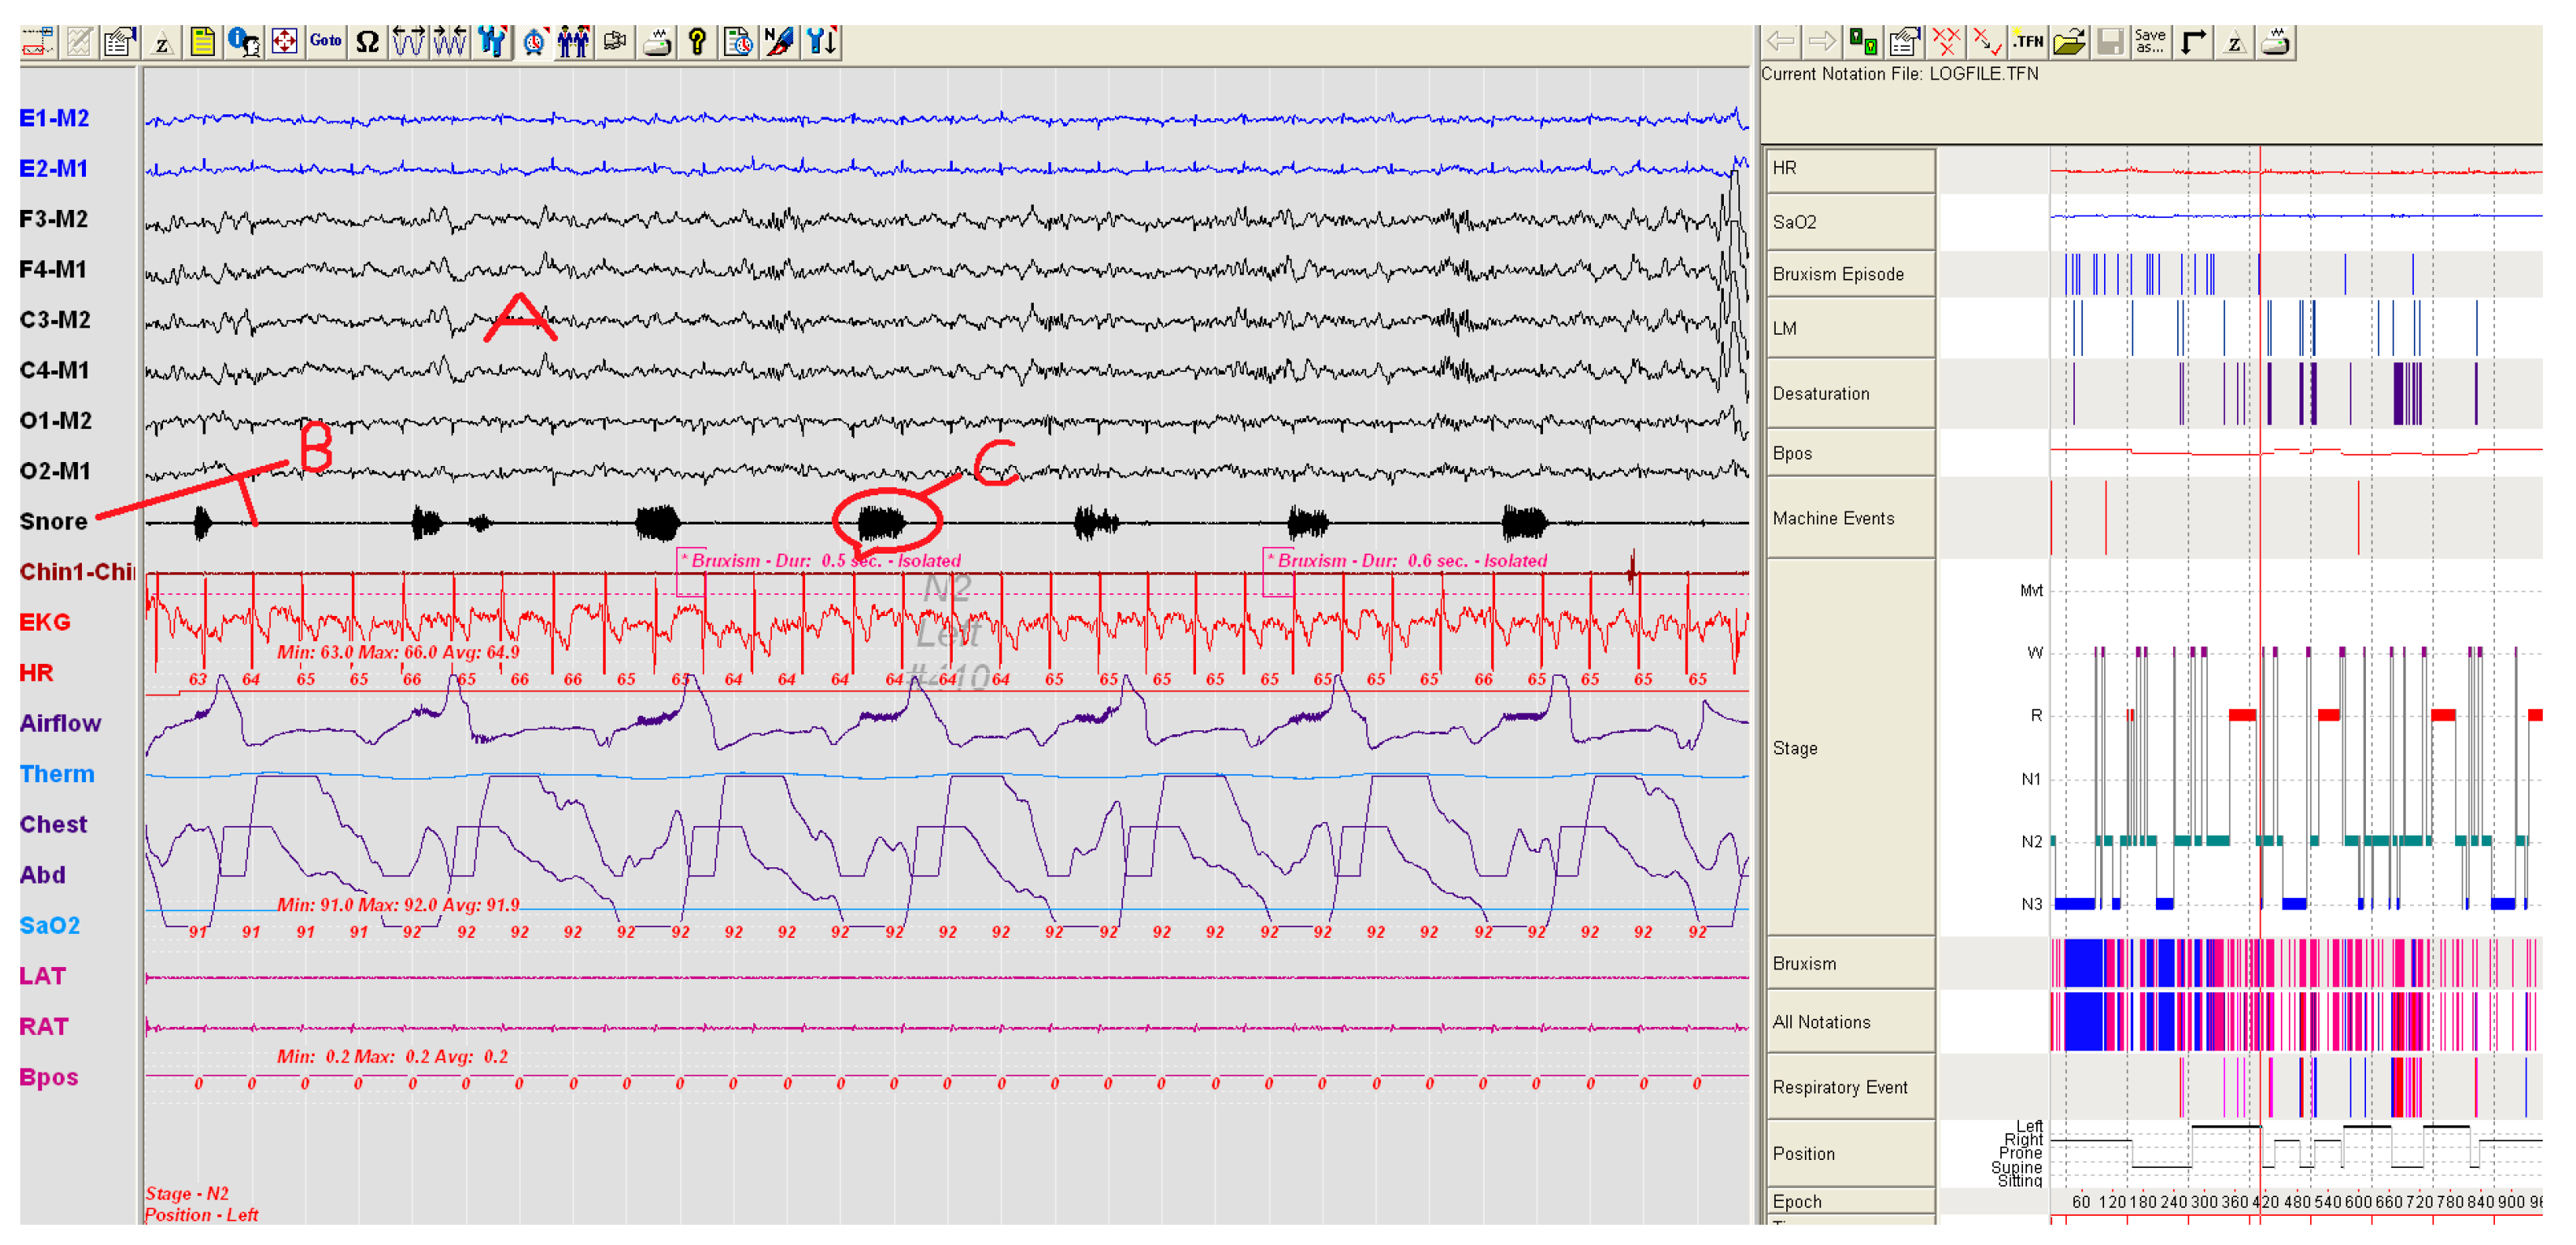Click the Snore channel label

53,521
